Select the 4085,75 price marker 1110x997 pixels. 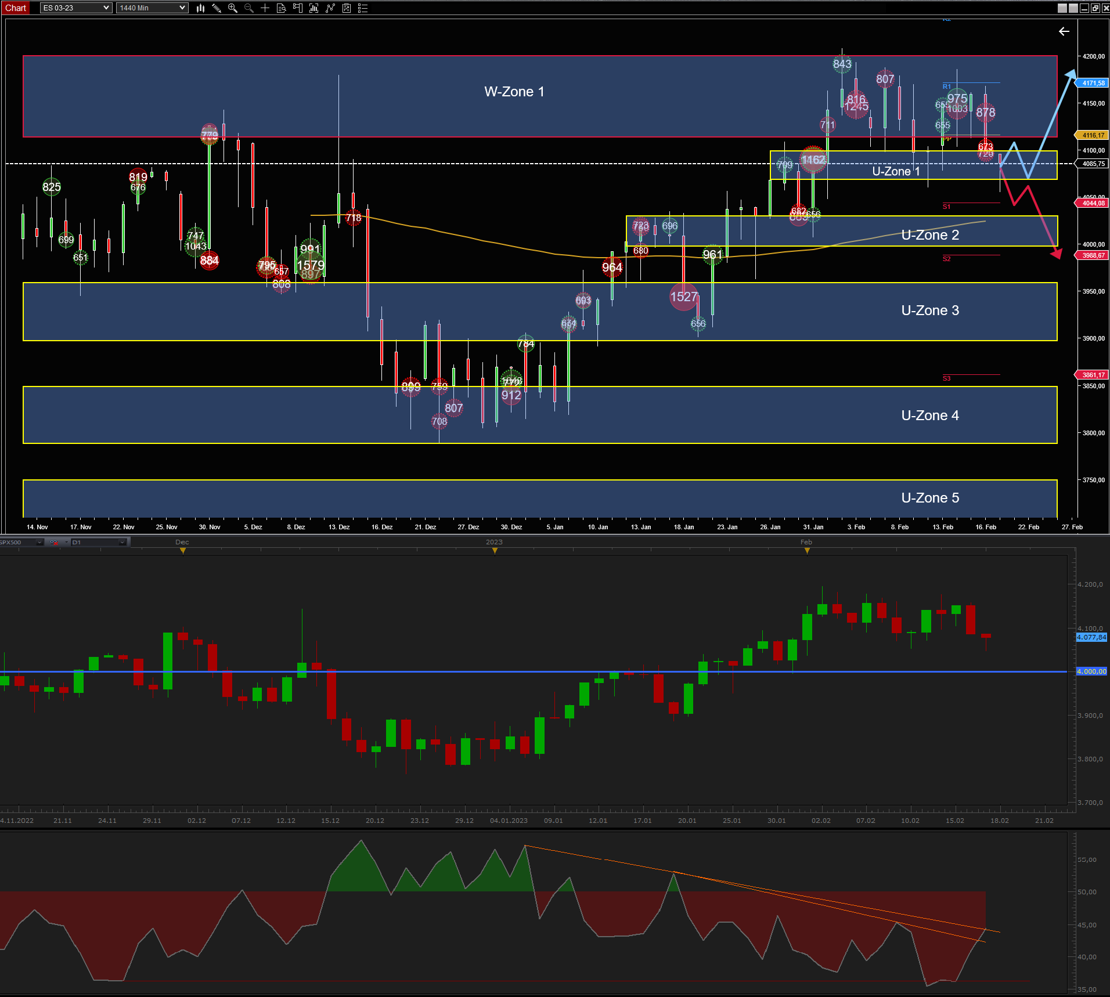coord(1092,163)
